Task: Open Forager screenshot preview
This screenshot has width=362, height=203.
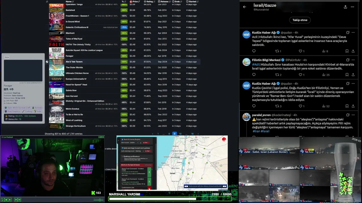Action: click(23, 70)
